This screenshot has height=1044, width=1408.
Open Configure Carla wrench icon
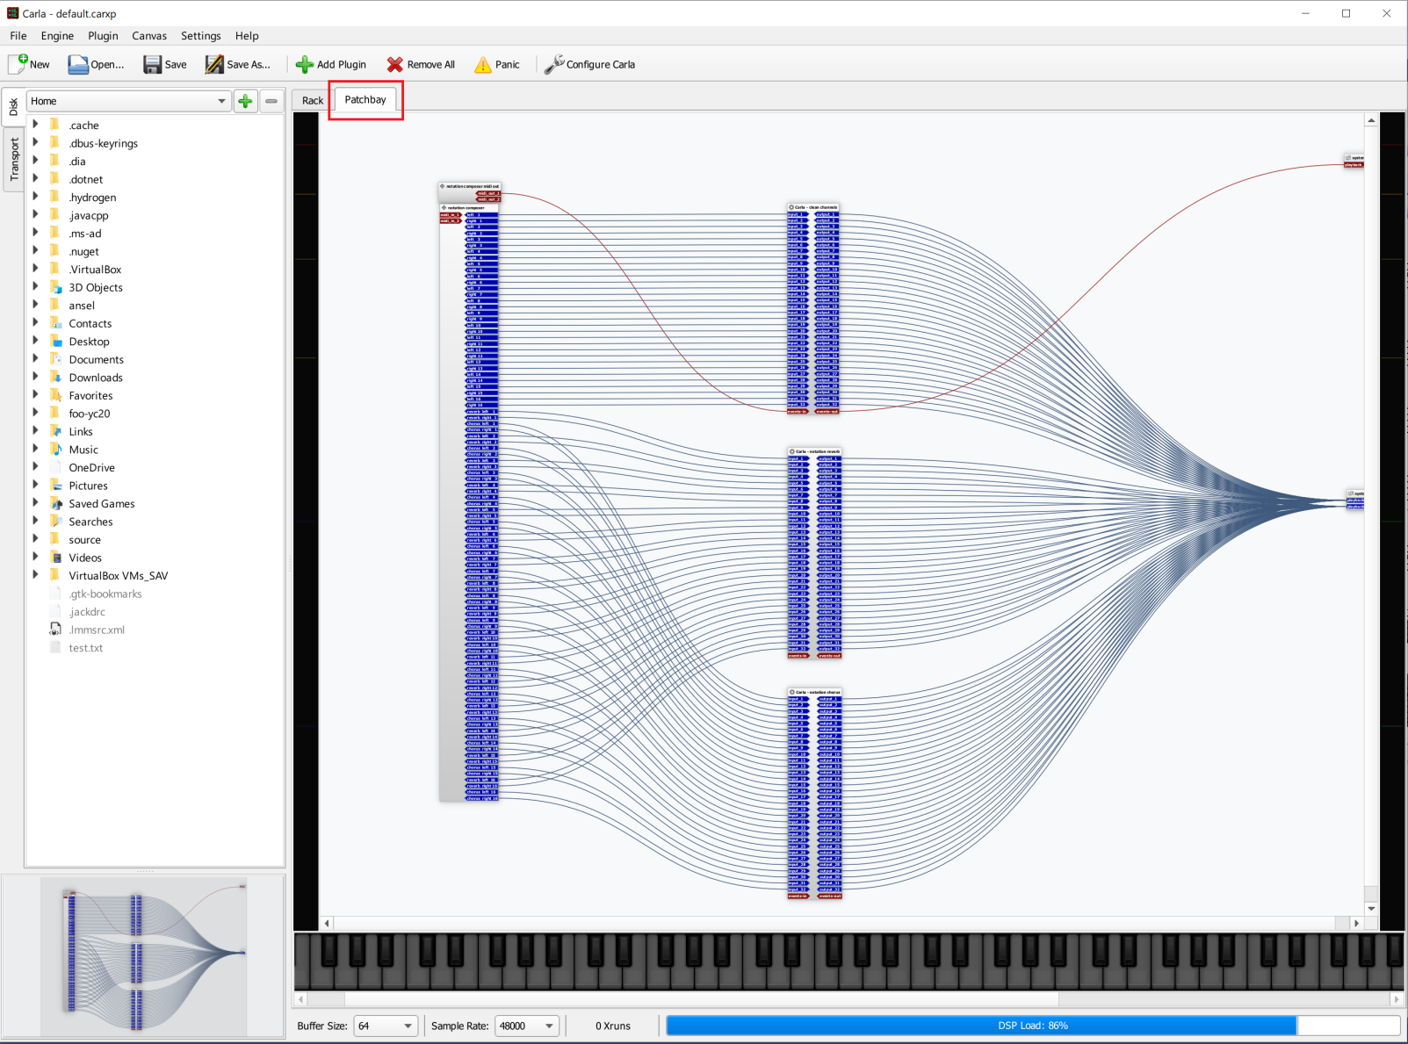[553, 64]
